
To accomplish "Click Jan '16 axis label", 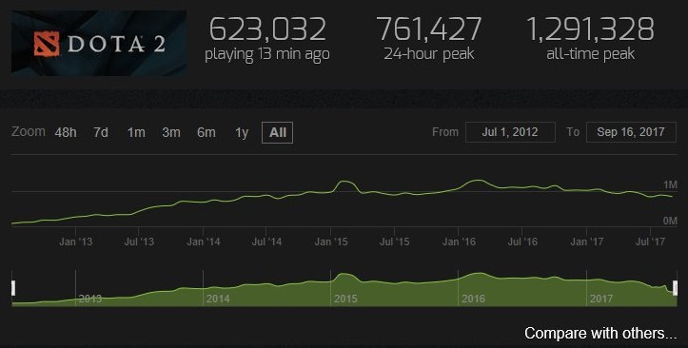I will click(459, 242).
